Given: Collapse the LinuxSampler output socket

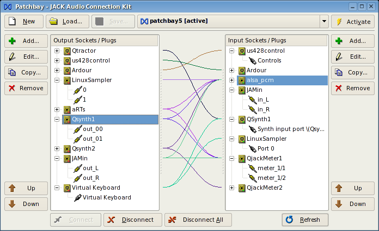Looking at the screenshot, I should 57,80.
